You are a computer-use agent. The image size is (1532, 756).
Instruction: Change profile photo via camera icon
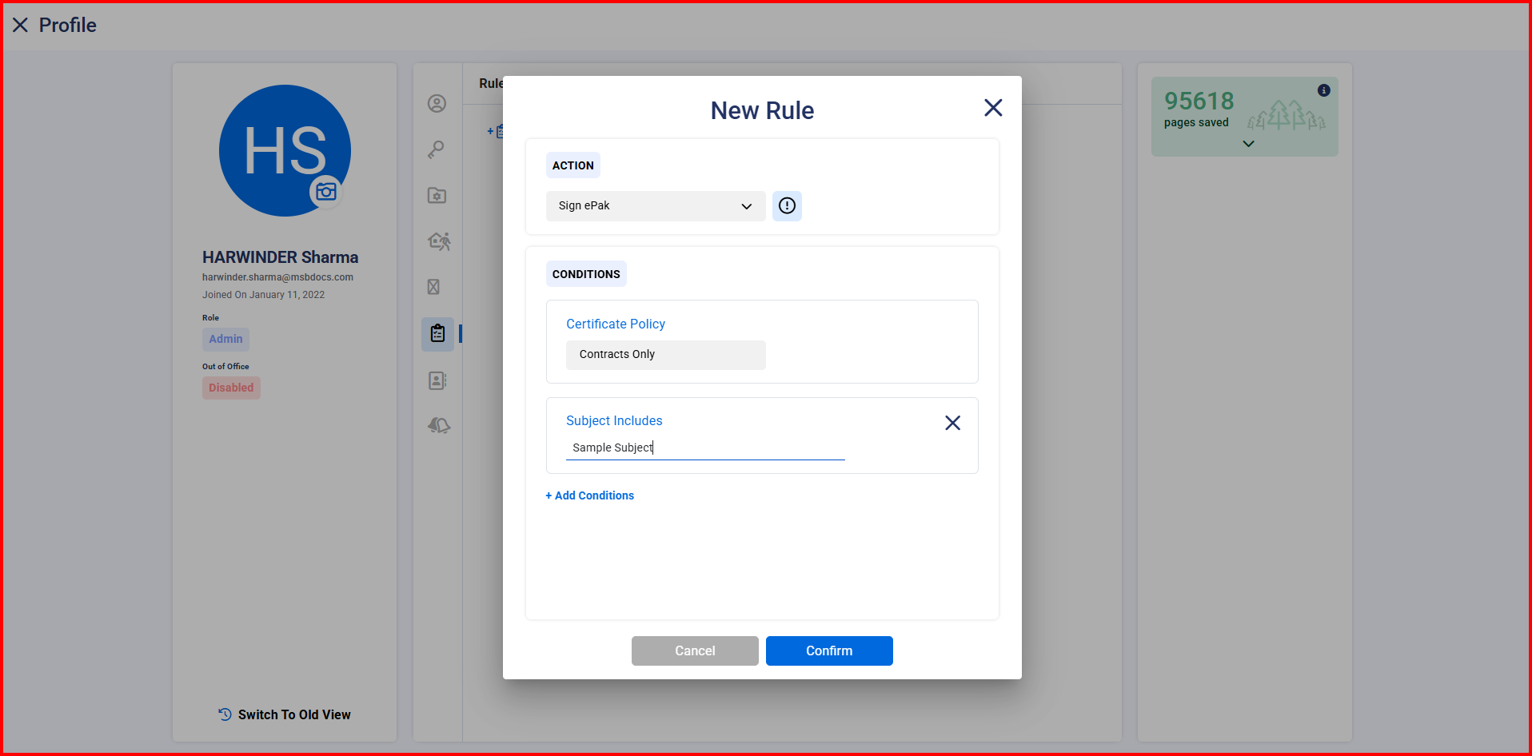326,192
